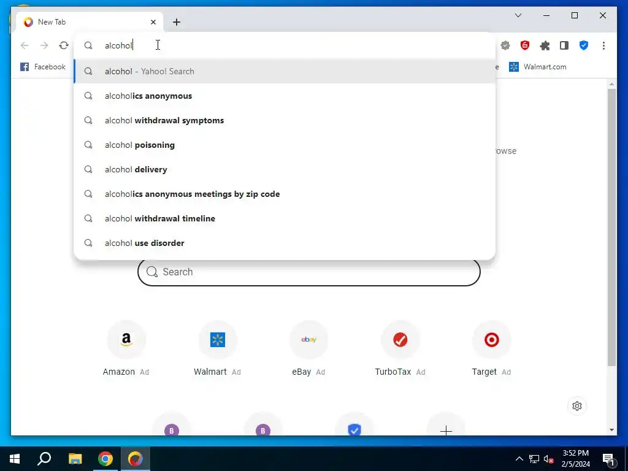The width and height of the screenshot is (628, 471).
Task: Click scrollbar down arrow
Action: (x=611, y=430)
